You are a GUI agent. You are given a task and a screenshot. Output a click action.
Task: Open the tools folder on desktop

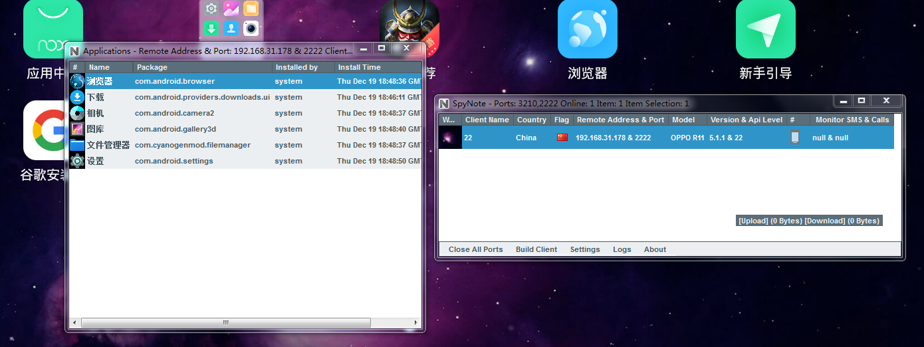coord(231,20)
